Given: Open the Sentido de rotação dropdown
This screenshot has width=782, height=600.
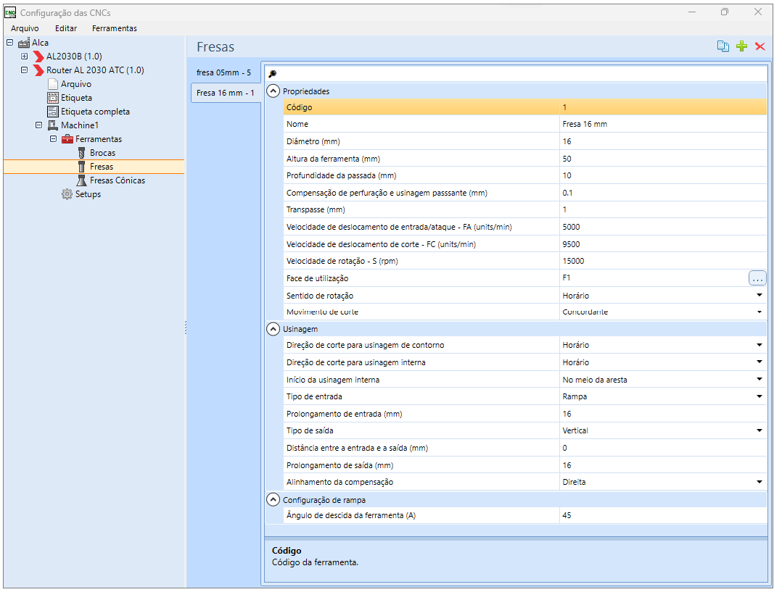Looking at the screenshot, I should point(759,296).
